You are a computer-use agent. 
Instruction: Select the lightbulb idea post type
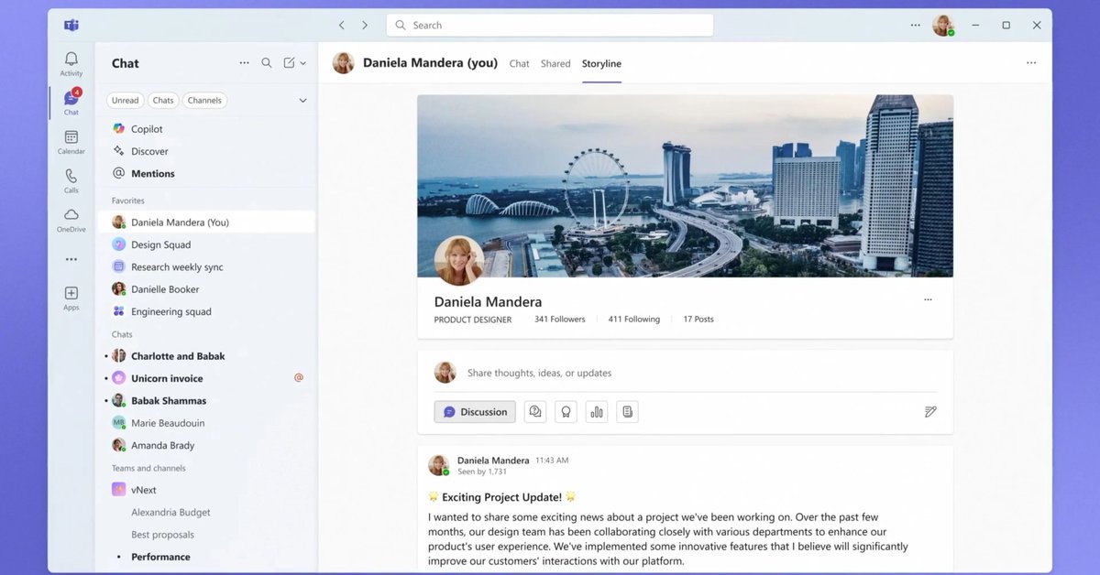click(566, 411)
